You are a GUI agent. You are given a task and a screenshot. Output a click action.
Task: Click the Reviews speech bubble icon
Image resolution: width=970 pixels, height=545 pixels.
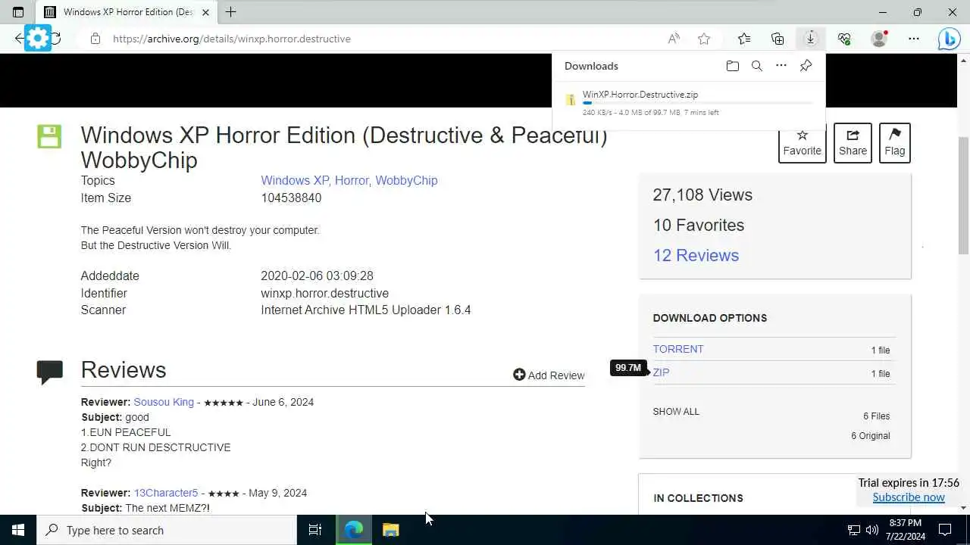click(x=50, y=372)
